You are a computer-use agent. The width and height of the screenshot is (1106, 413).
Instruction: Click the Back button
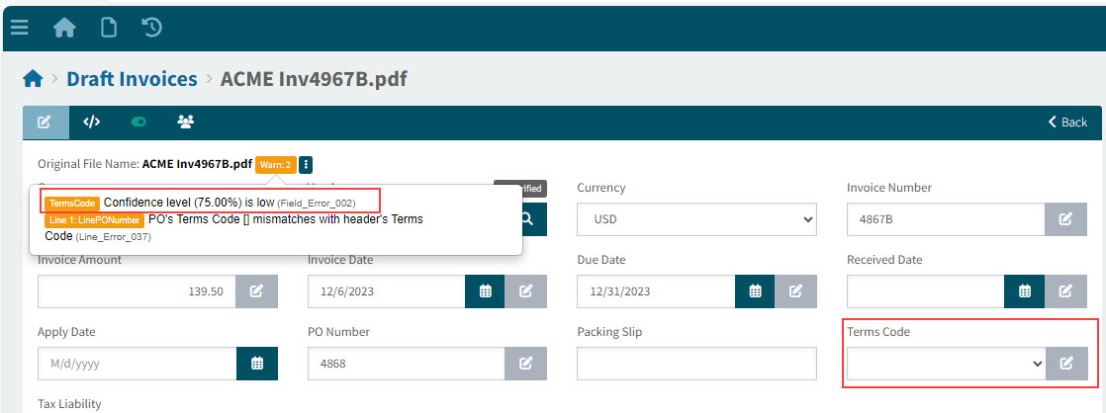tap(1067, 122)
